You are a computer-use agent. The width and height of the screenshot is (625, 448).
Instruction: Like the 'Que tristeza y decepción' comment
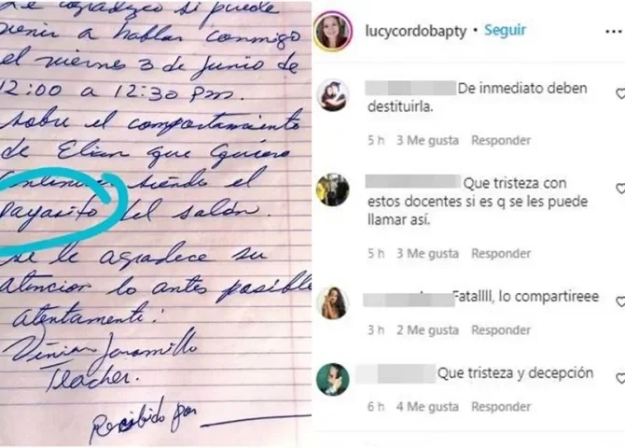(x=620, y=378)
